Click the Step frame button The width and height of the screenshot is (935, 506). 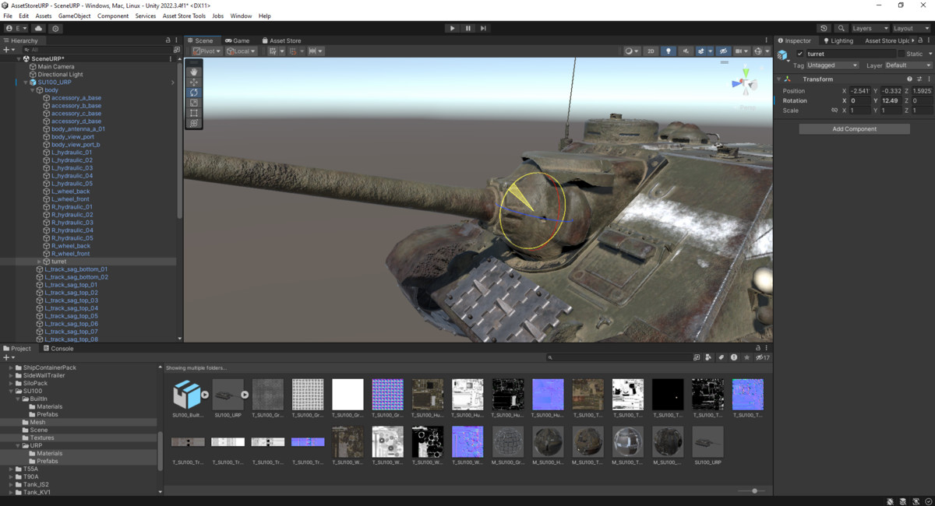483,28
